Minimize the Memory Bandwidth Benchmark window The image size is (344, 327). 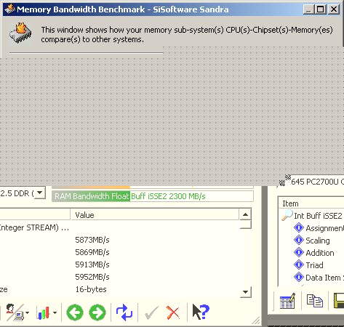[x=308, y=9]
